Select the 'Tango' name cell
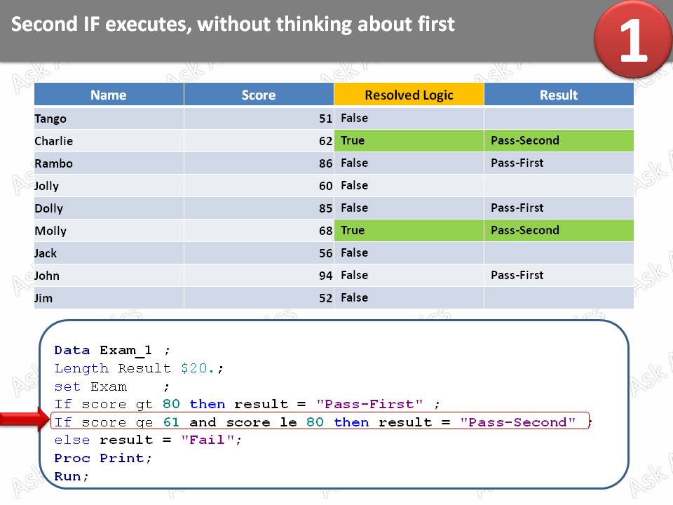The width and height of the screenshot is (673, 505). pos(109,119)
